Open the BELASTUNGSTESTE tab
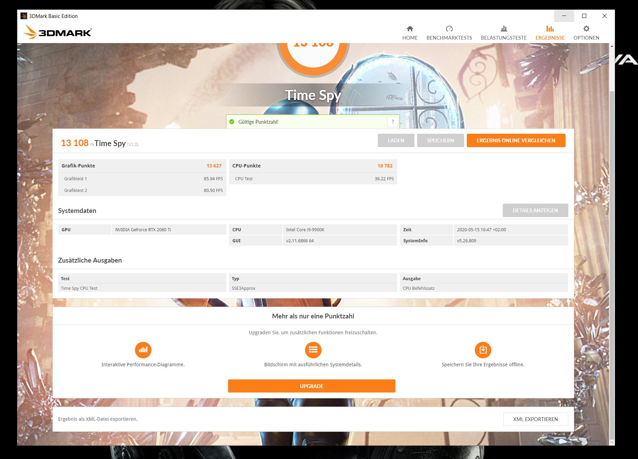This screenshot has width=638, height=459. [x=503, y=33]
